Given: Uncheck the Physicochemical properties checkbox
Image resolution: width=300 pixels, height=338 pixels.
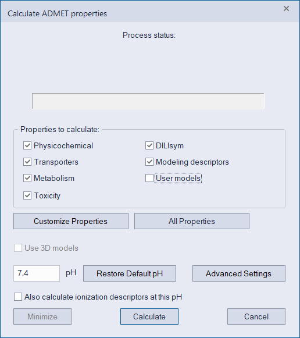Looking at the screenshot, I should (x=27, y=145).
